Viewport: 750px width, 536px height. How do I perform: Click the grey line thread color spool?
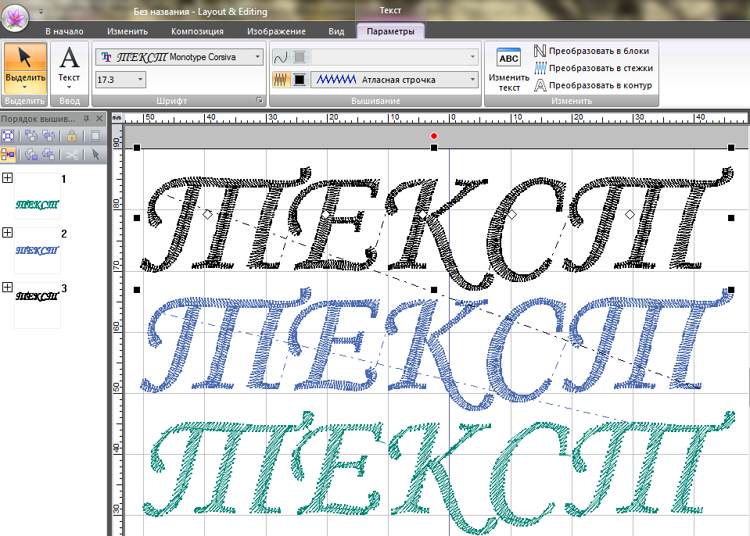[300, 57]
